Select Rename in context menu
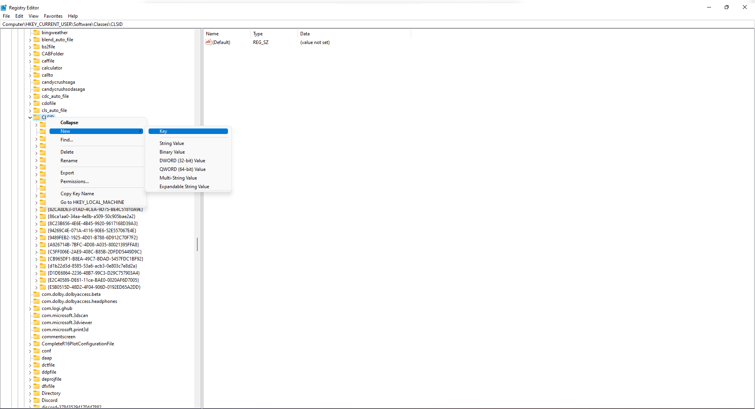This screenshot has width=755, height=409. (96, 161)
